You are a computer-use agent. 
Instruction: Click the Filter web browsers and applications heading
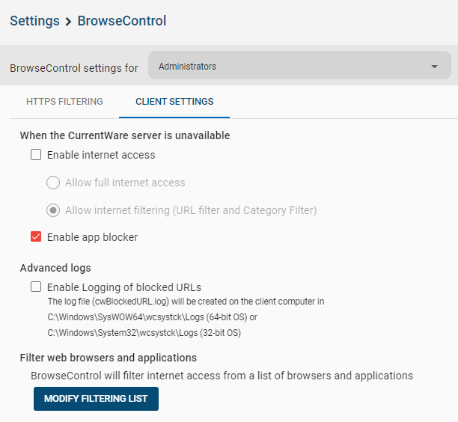(x=109, y=358)
